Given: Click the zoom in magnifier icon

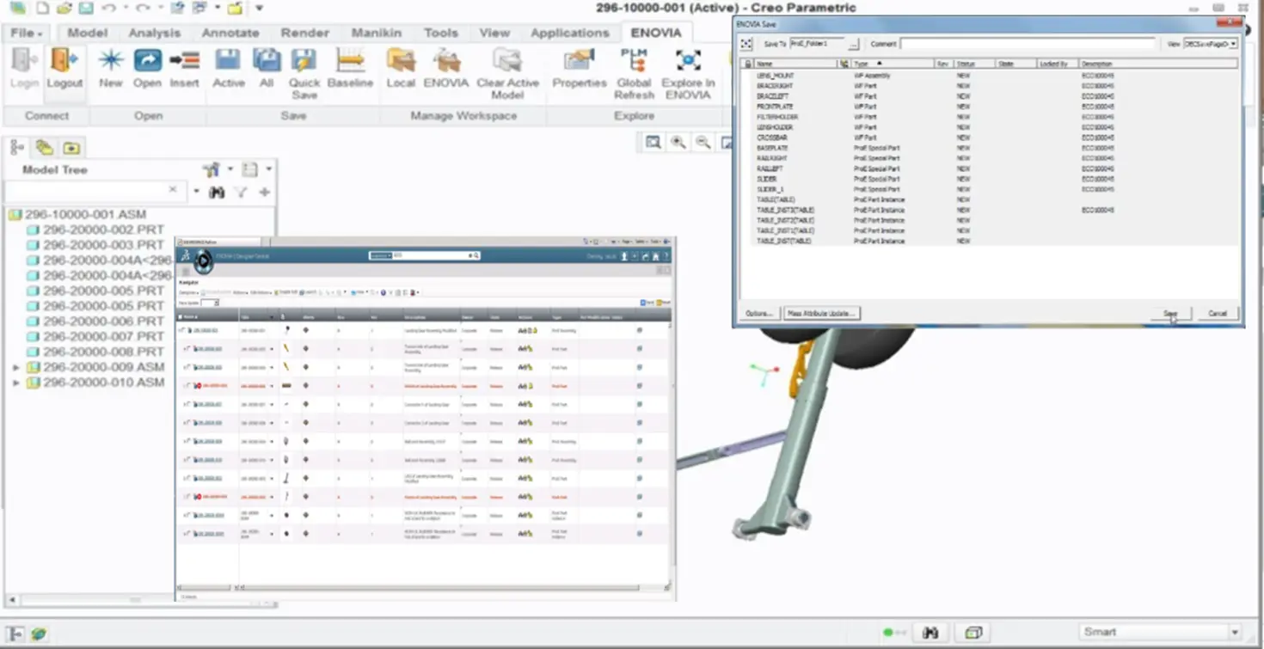Looking at the screenshot, I should [x=678, y=143].
